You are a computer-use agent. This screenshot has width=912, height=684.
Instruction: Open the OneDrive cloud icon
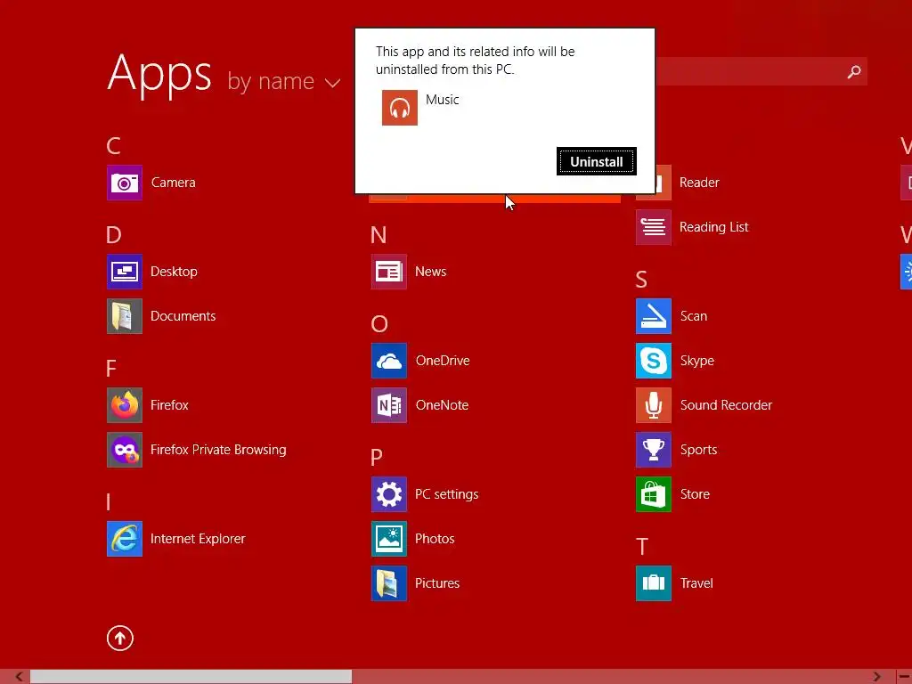click(x=389, y=361)
